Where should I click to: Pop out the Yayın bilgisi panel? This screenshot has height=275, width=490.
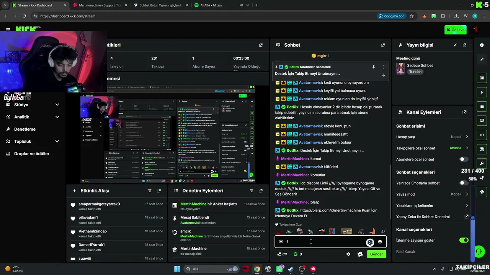click(x=464, y=45)
